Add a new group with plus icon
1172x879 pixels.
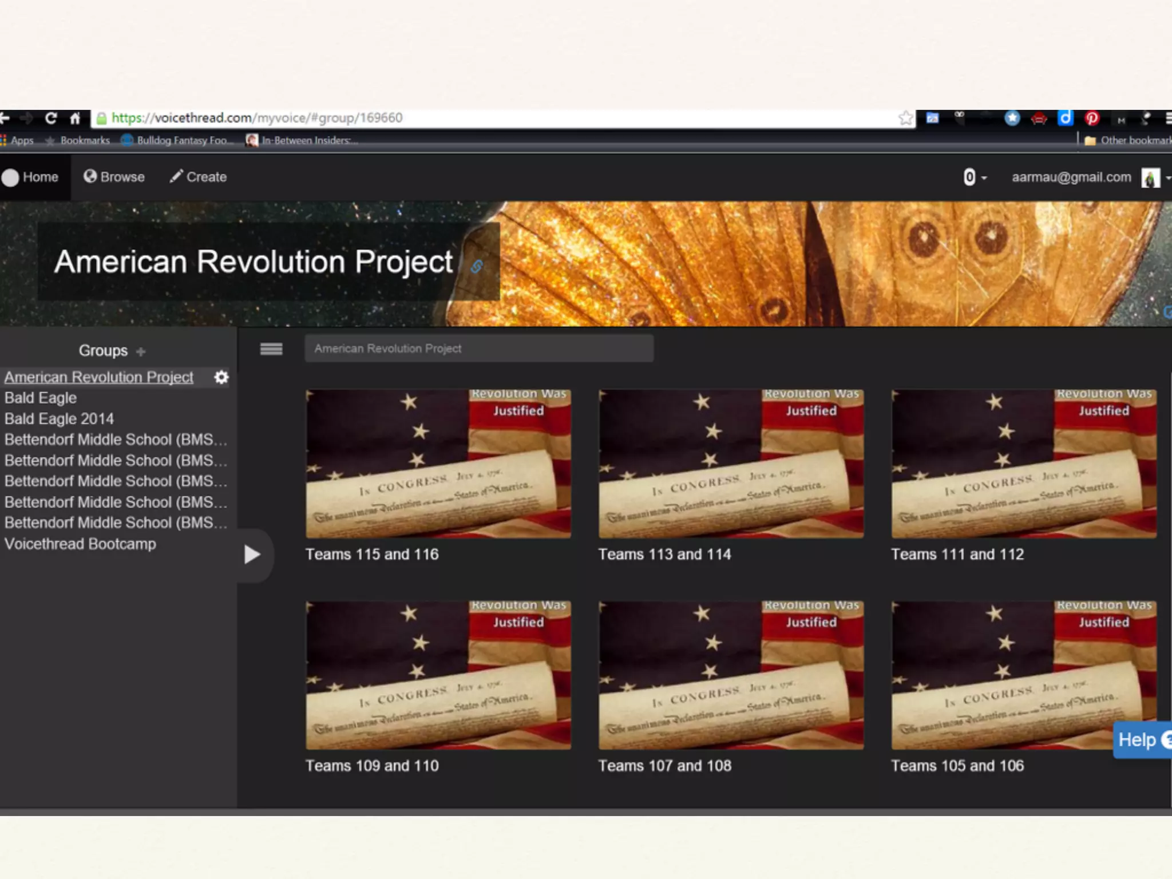coord(141,351)
